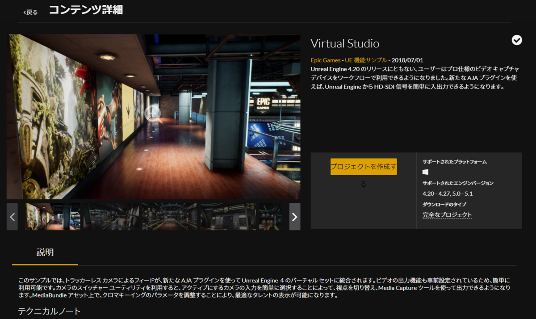The height and width of the screenshot is (319, 536).
Task: Click the プロジェクトを作成する button
Action: (x=364, y=167)
